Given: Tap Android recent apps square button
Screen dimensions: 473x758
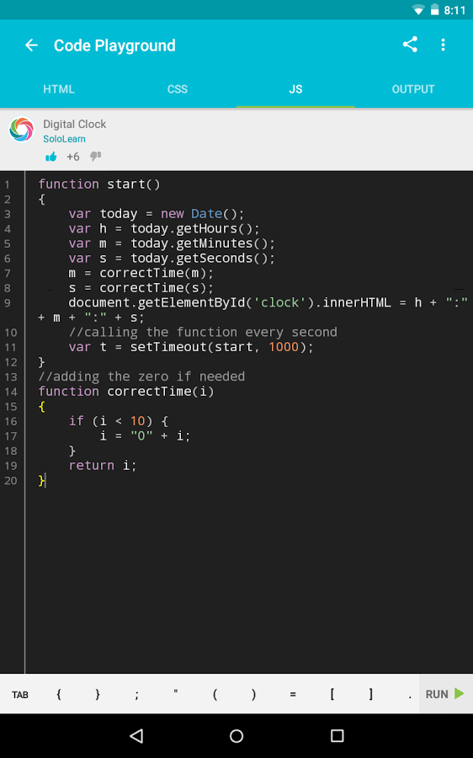Looking at the screenshot, I should point(337,736).
